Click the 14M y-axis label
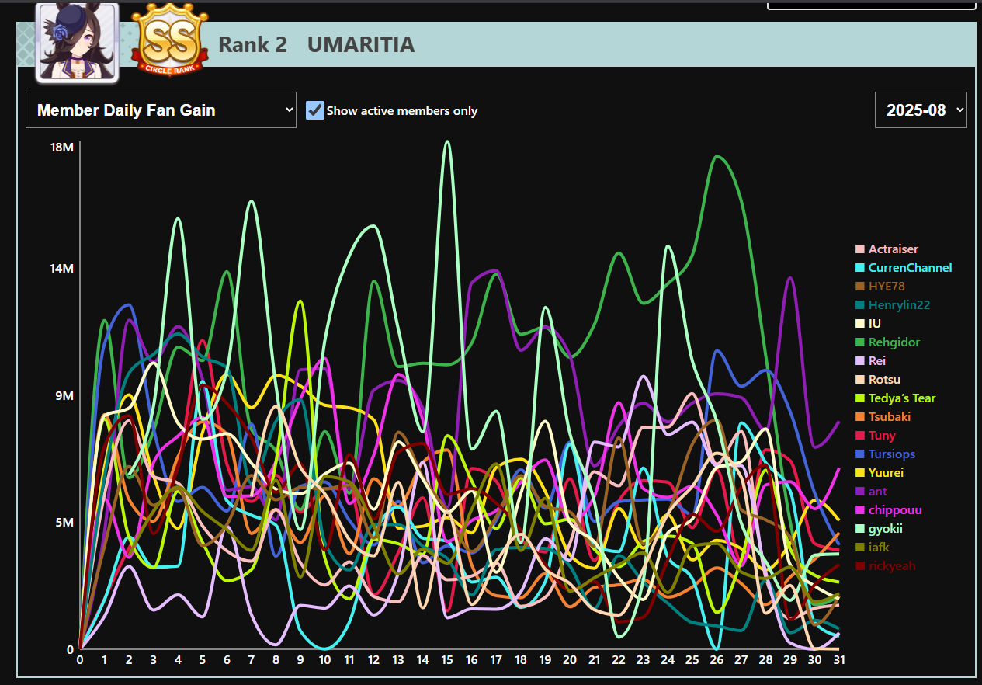Screen dimensions: 982x685 (x=61, y=269)
